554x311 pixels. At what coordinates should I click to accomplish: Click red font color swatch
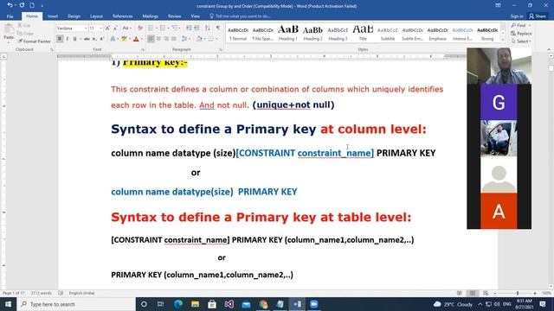tap(136, 39)
